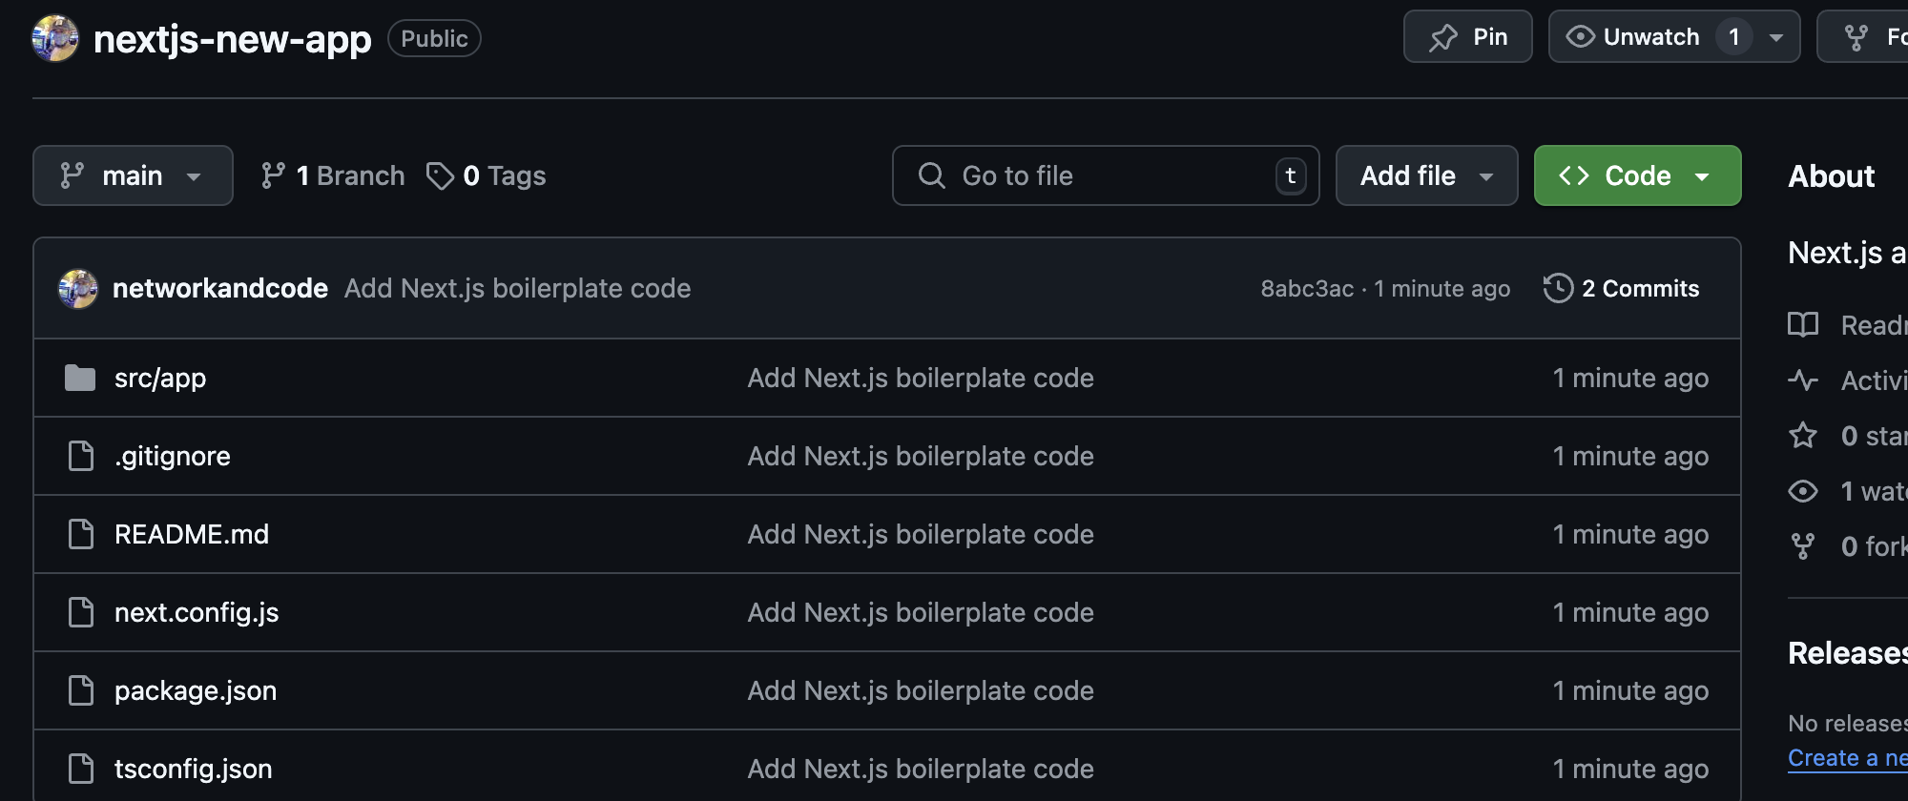
Task: Open the package.json file
Action: pos(196,690)
